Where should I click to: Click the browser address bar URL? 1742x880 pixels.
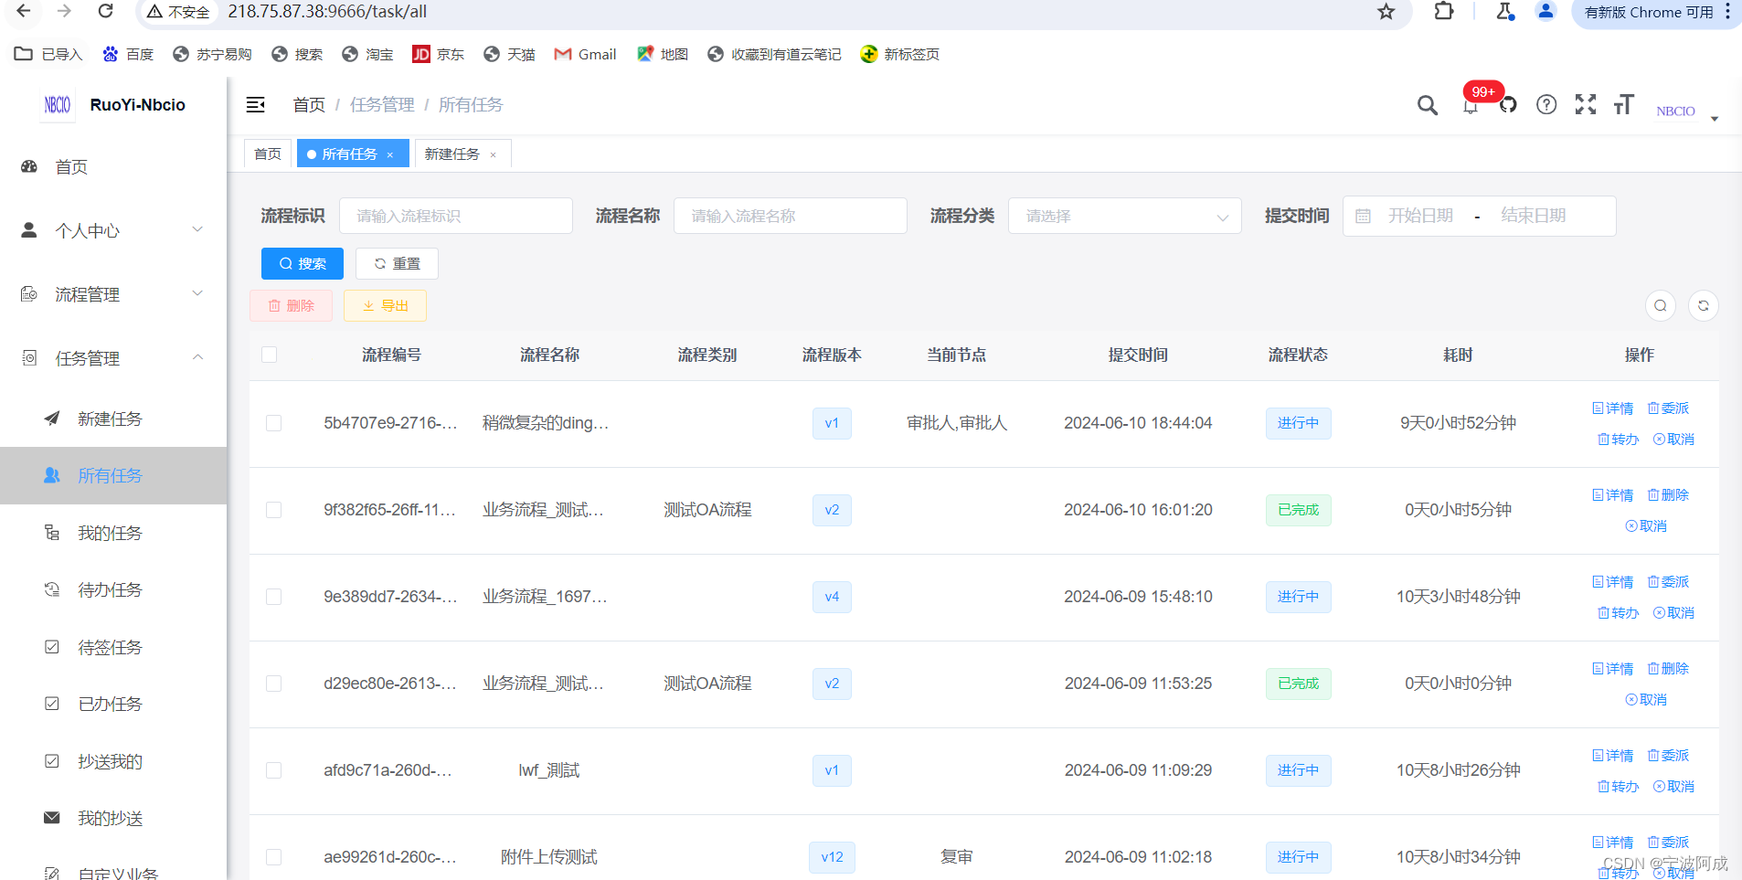(x=327, y=12)
